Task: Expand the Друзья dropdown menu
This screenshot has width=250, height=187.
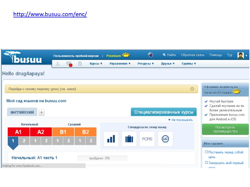Action: pos(168,64)
